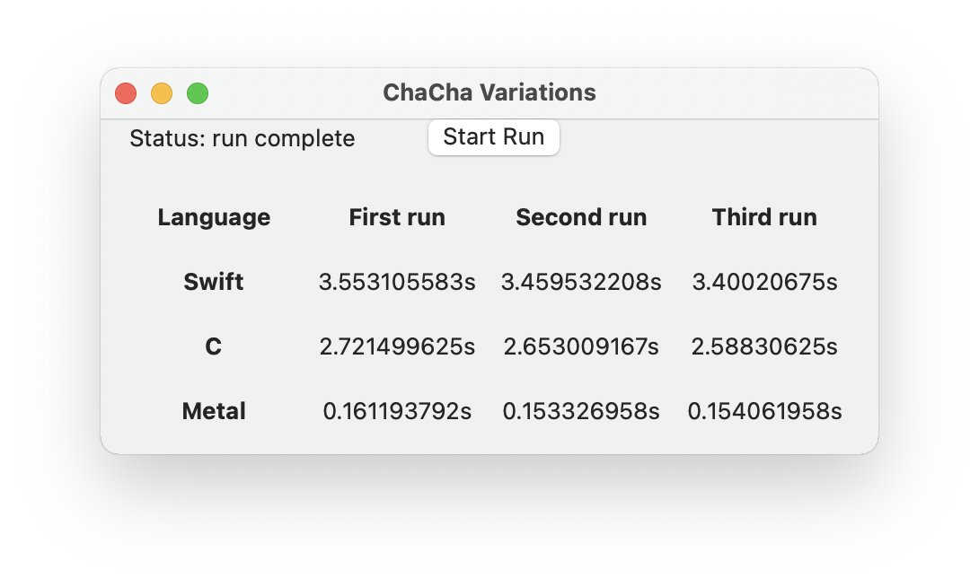
Task: Select the Metal row label
Action: pyautogui.click(x=214, y=411)
